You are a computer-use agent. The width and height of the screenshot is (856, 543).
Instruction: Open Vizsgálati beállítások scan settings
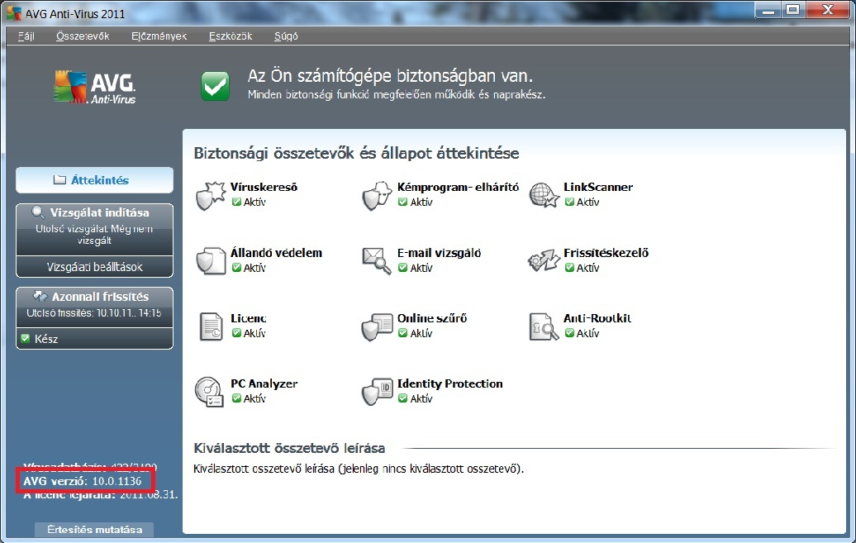(94, 267)
